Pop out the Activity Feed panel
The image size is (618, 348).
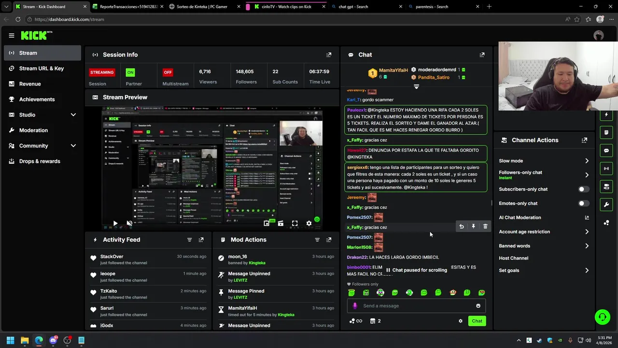201,240
